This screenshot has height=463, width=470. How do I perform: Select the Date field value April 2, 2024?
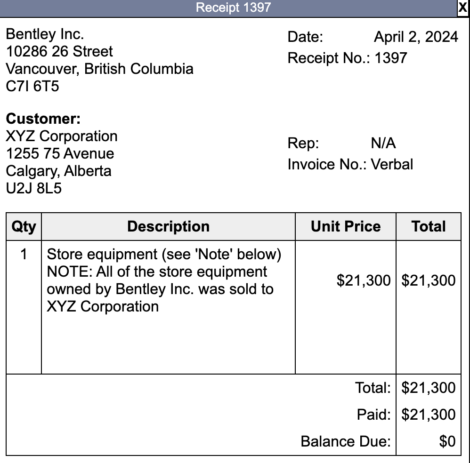(x=416, y=37)
